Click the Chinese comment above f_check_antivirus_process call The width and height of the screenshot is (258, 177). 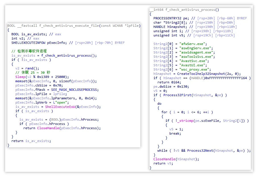click(x=29, y=51)
